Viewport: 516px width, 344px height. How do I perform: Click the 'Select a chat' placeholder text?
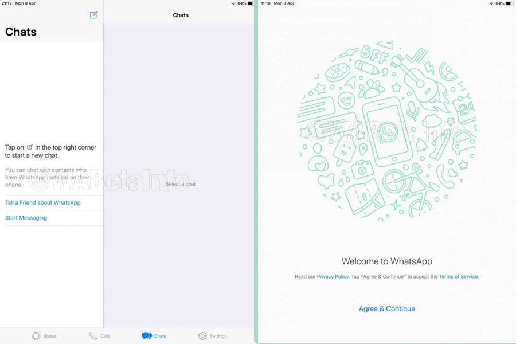181,184
